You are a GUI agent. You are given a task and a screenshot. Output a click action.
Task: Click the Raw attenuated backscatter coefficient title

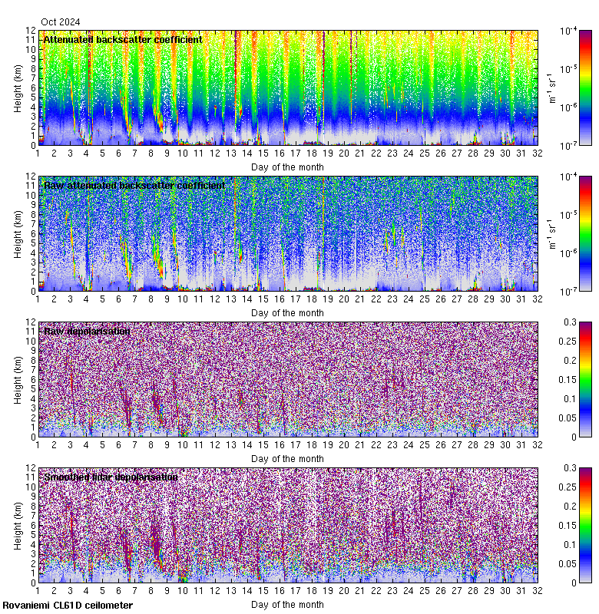pyautogui.click(x=134, y=185)
